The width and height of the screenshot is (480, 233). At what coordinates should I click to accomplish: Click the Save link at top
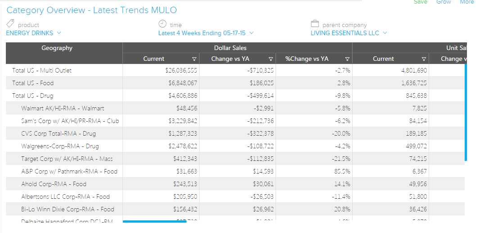[x=420, y=2]
